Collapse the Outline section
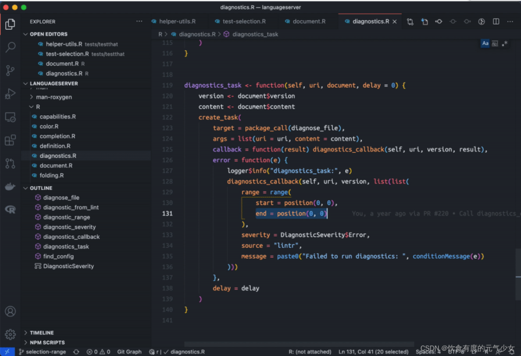 pos(25,188)
